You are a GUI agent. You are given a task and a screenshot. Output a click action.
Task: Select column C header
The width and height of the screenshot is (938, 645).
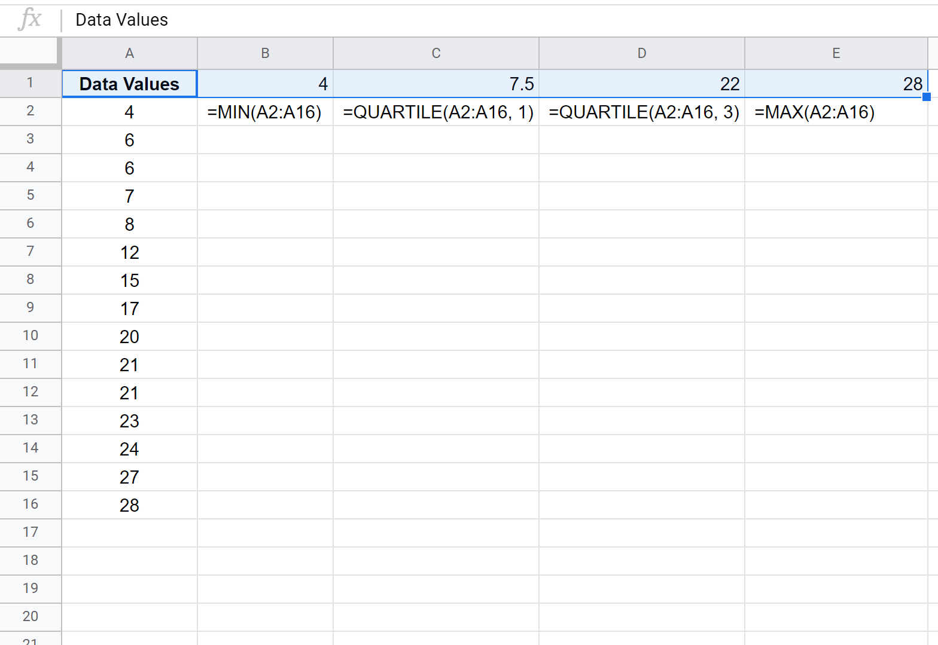click(x=435, y=53)
